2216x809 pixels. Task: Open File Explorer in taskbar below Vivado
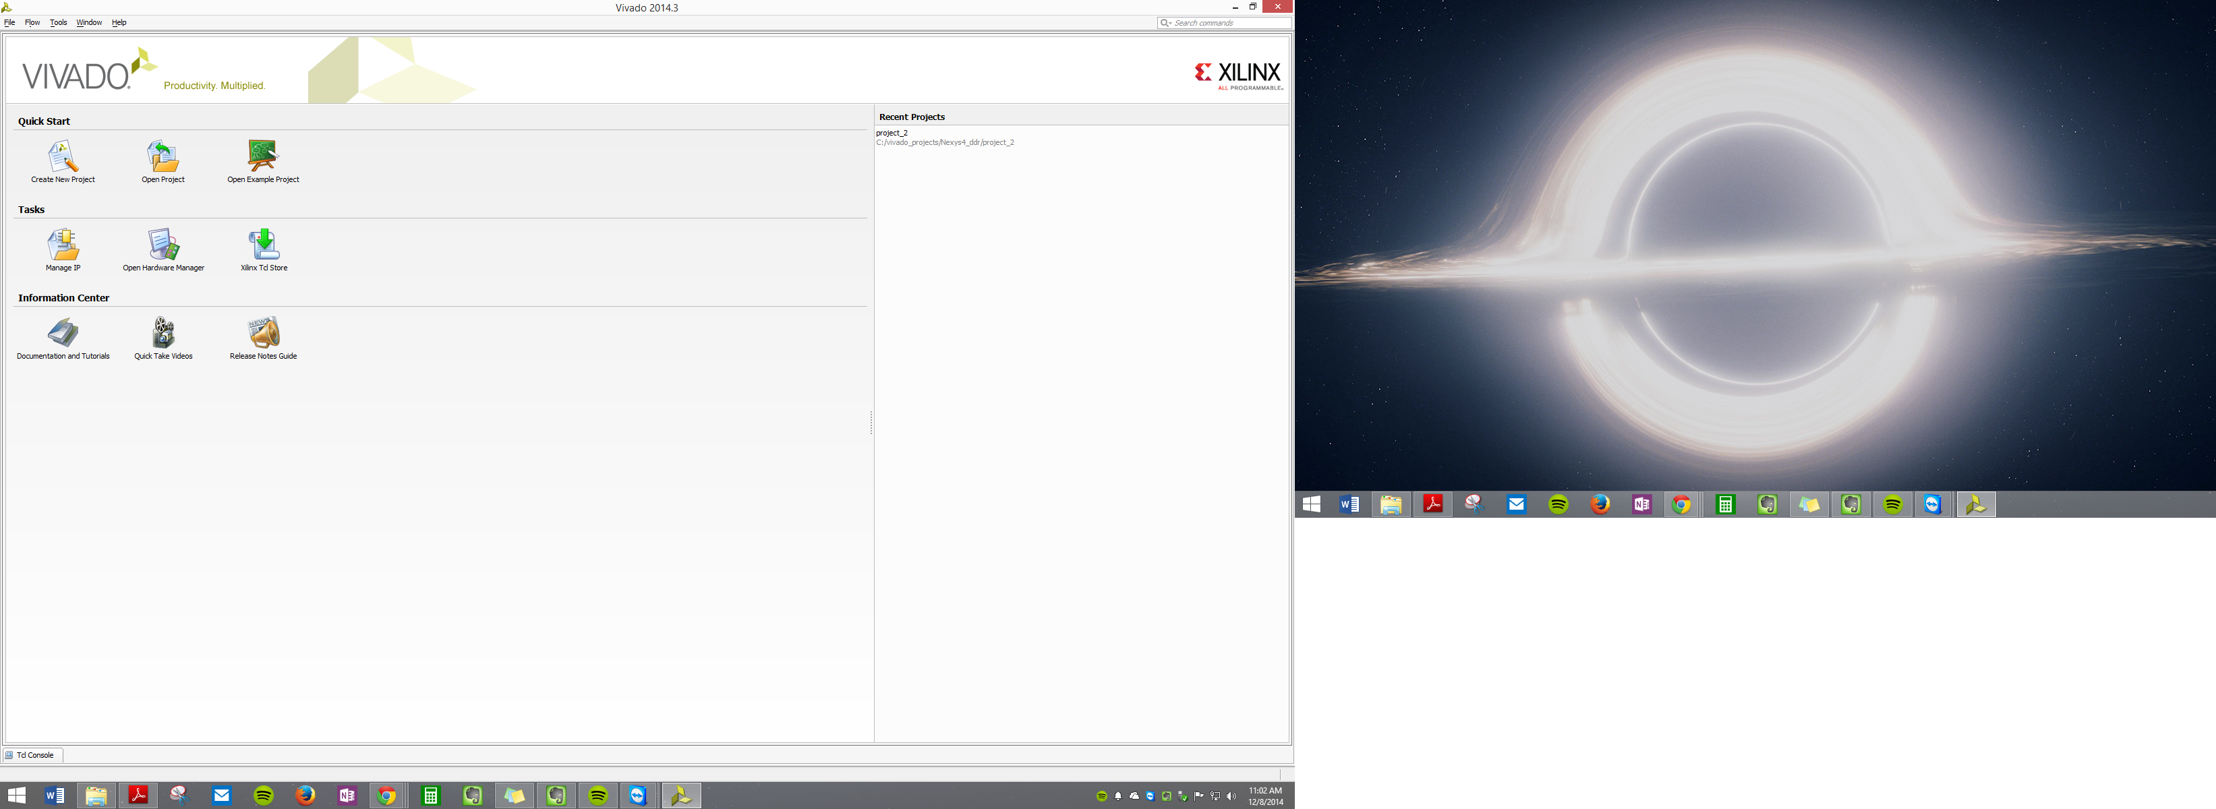coord(96,796)
